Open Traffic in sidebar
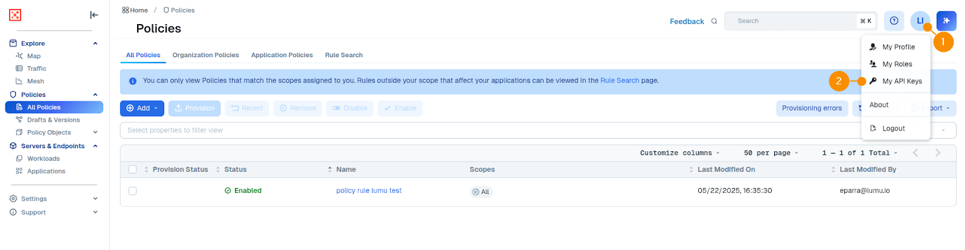This screenshot has height=250, width=965. coord(36,69)
